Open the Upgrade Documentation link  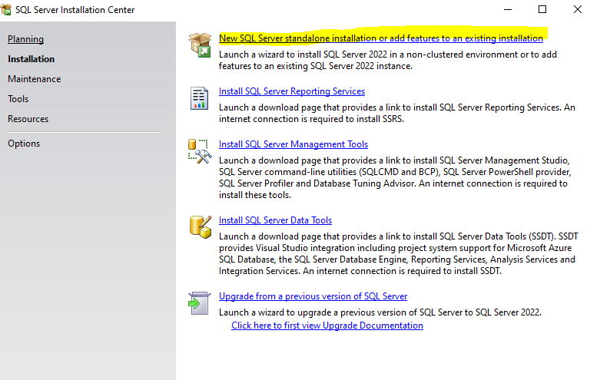pos(327,325)
